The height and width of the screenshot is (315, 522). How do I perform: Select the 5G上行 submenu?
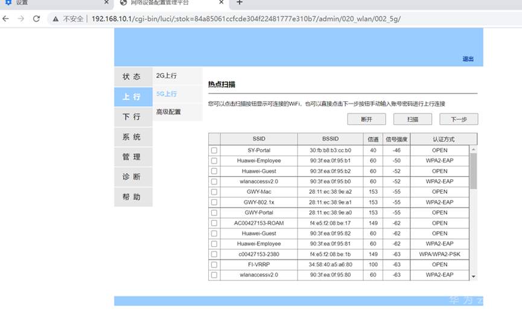tap(177, 94)
